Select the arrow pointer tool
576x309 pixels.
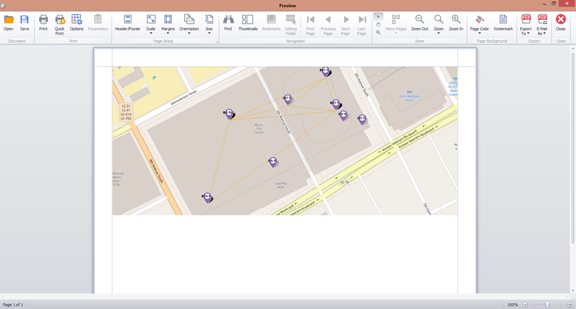(x=378, y=17)
